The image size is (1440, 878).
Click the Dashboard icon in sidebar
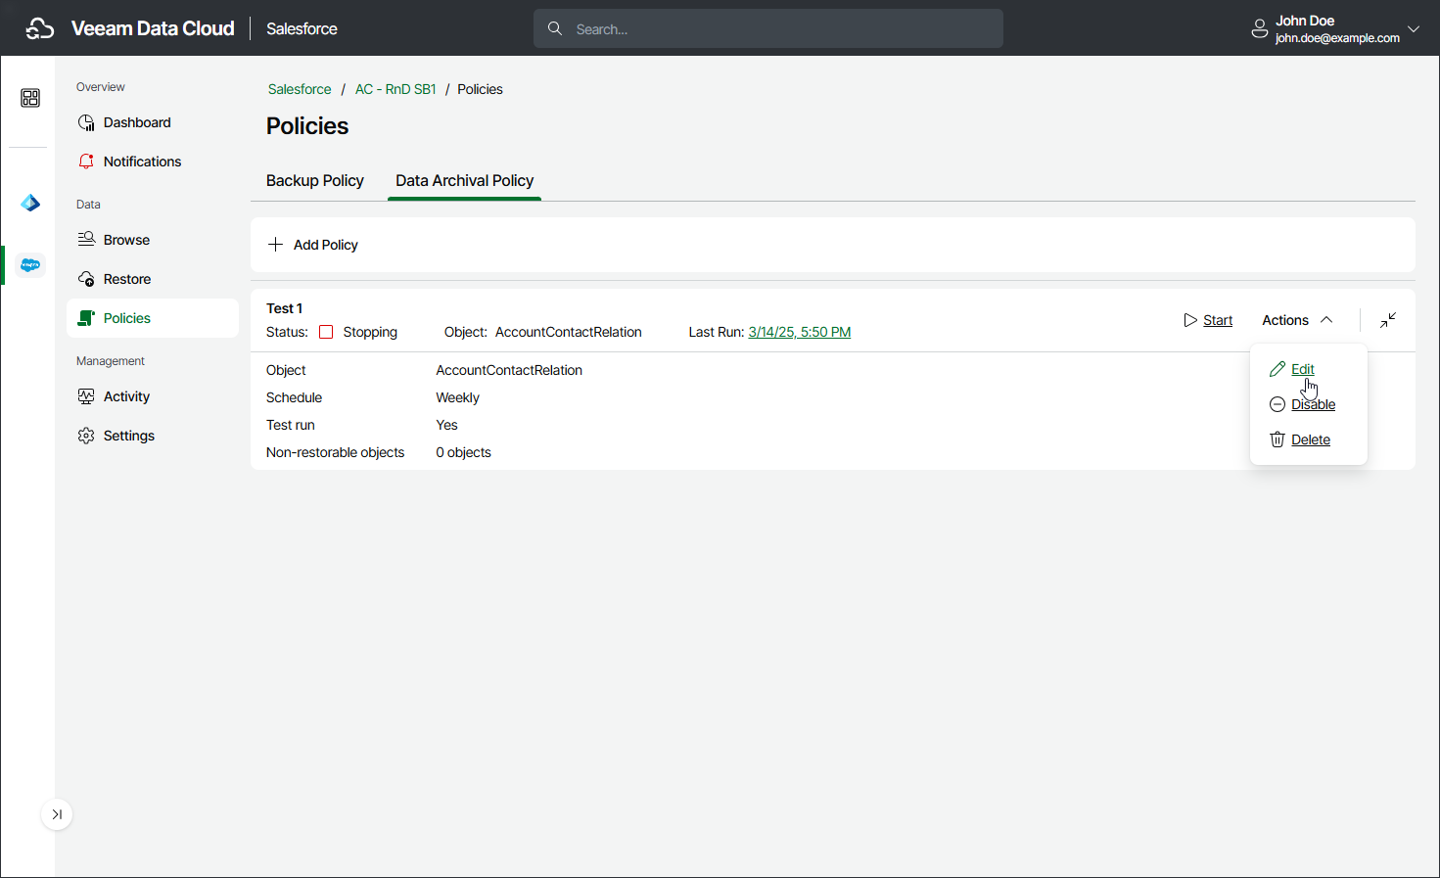click(x=86, y=122)
